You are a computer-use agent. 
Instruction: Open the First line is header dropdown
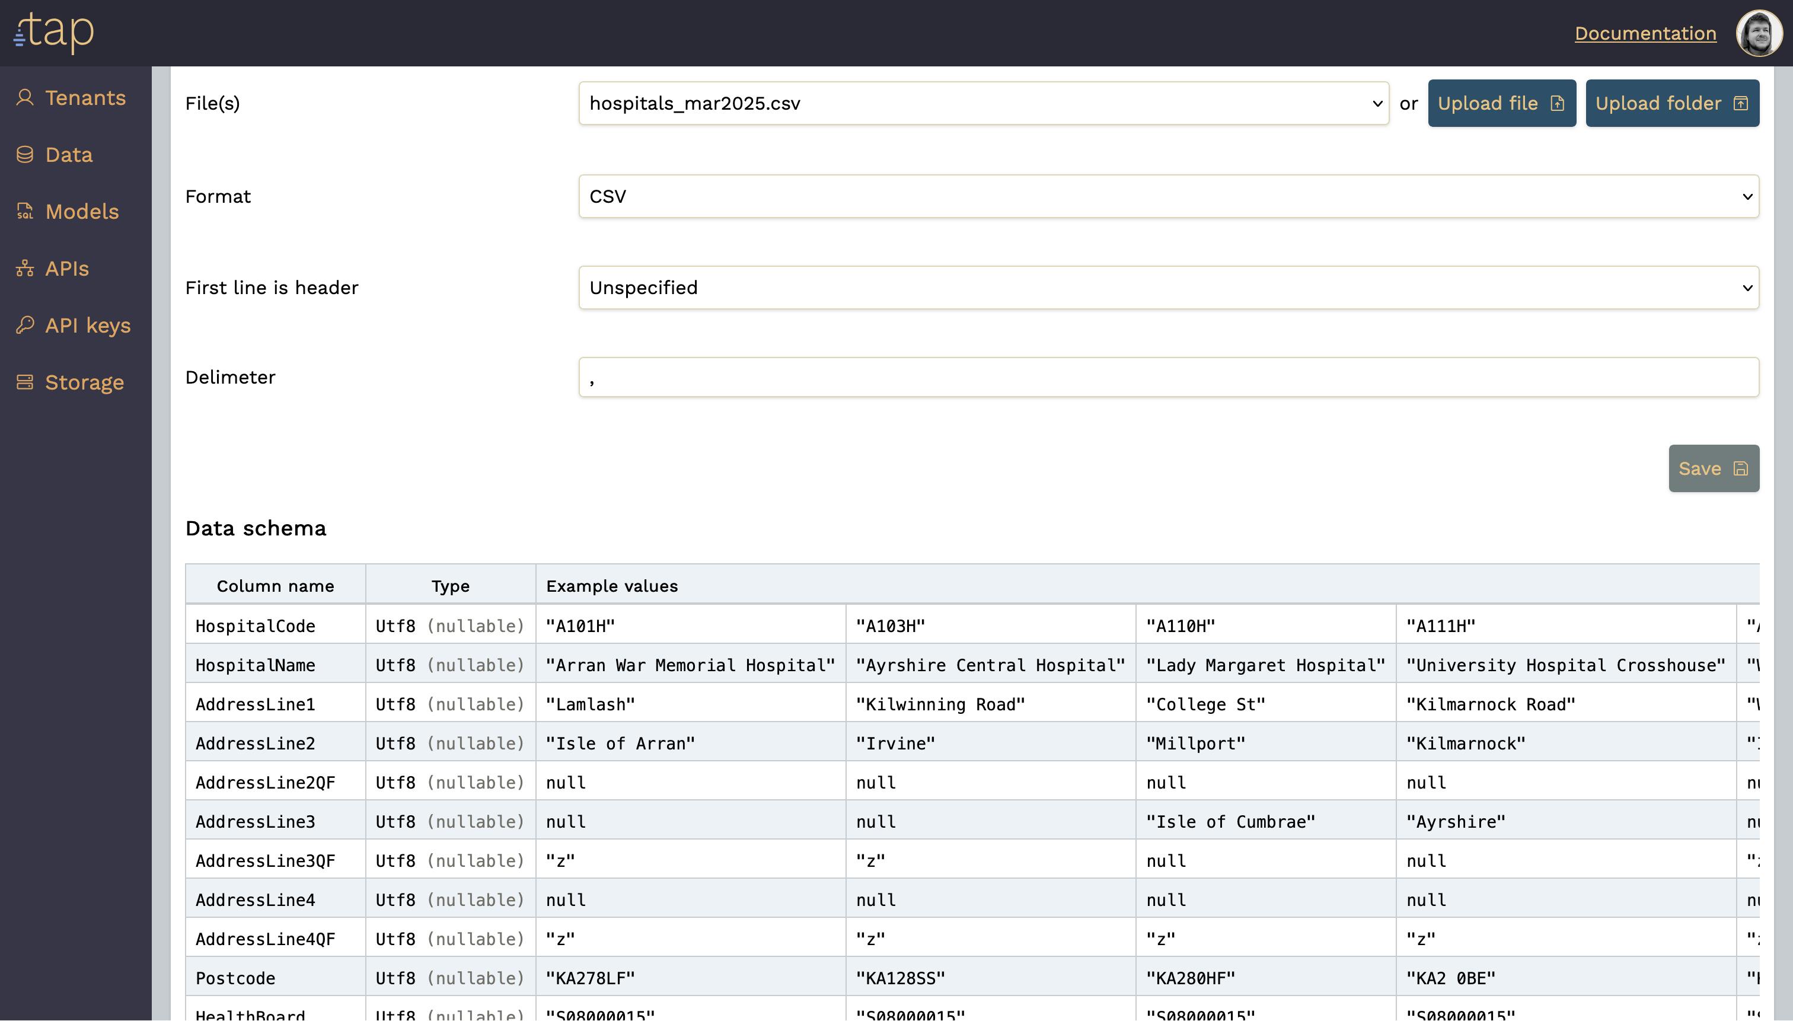[x=1168, y=288]
